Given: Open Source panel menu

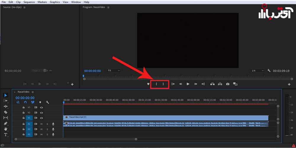Looking at the screenshot, I should point(24,7).
